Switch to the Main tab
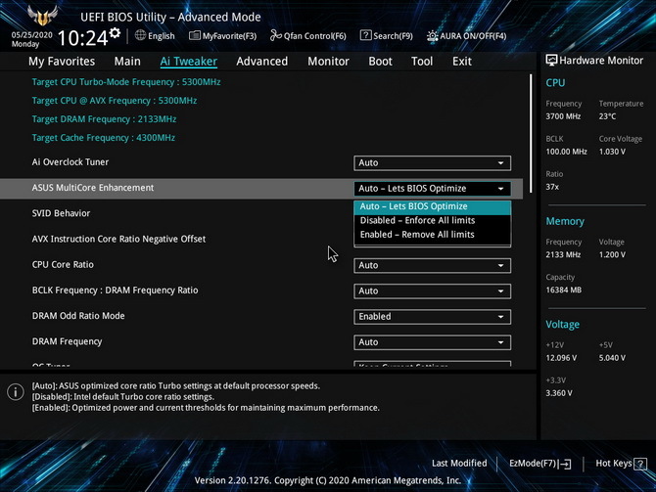The width and height of the screenshot is (656, 492). click(x=127, y=62)
